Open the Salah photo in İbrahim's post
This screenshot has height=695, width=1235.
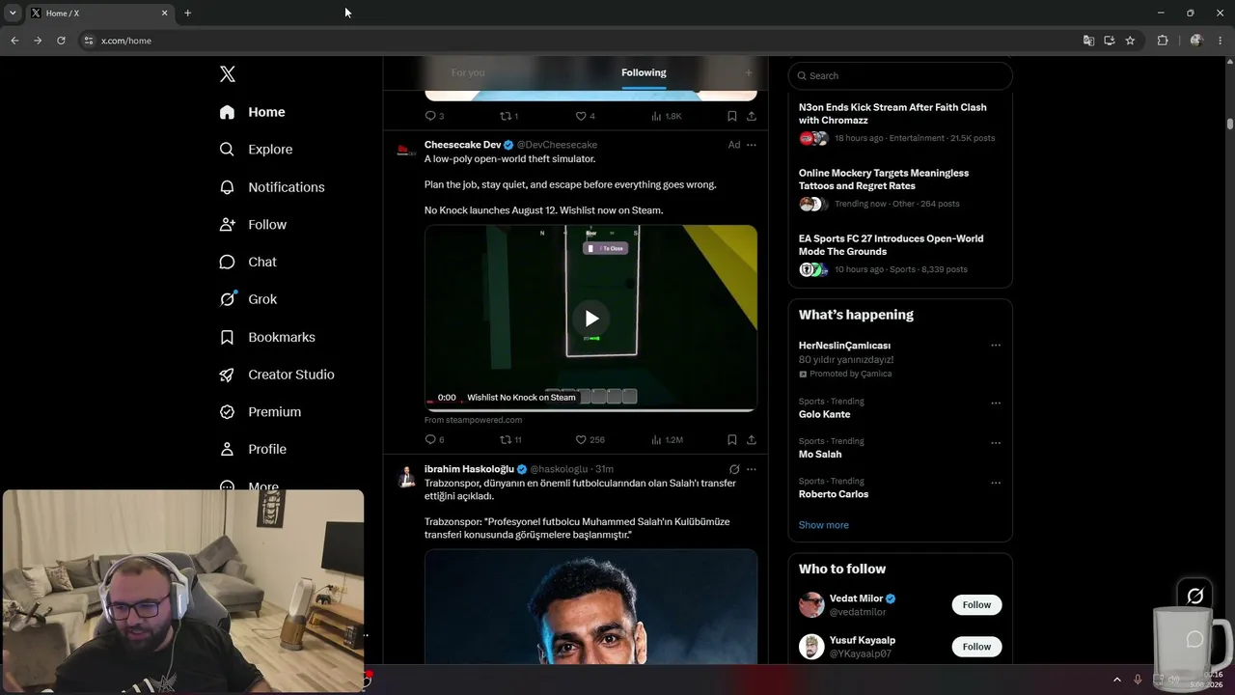(x=590, y=606)
